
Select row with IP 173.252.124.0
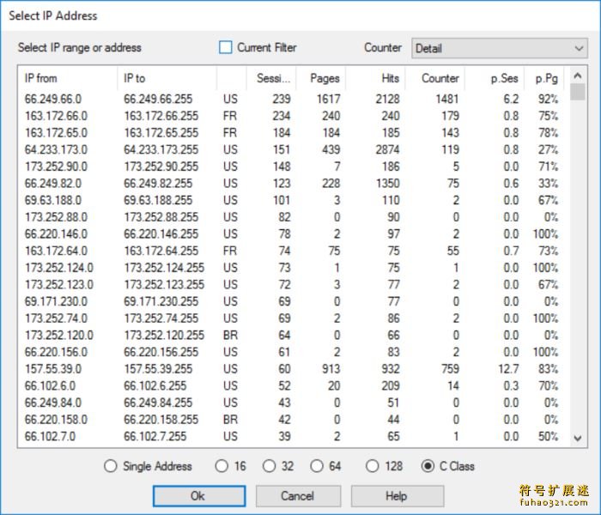coord(292,268)
